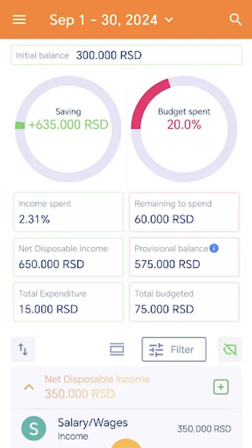Image resolution: width=252 pixels, height=448 pixels.
Task: Click the sort arrows icon
Action: click(x=23, y=349)
